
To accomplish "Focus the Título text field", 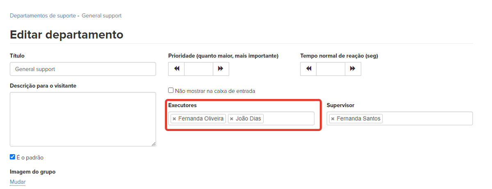I will 83,69.
